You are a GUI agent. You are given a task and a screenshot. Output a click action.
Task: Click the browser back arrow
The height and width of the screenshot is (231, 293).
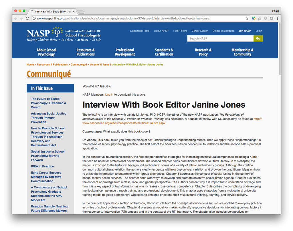(x=16, y=18)
